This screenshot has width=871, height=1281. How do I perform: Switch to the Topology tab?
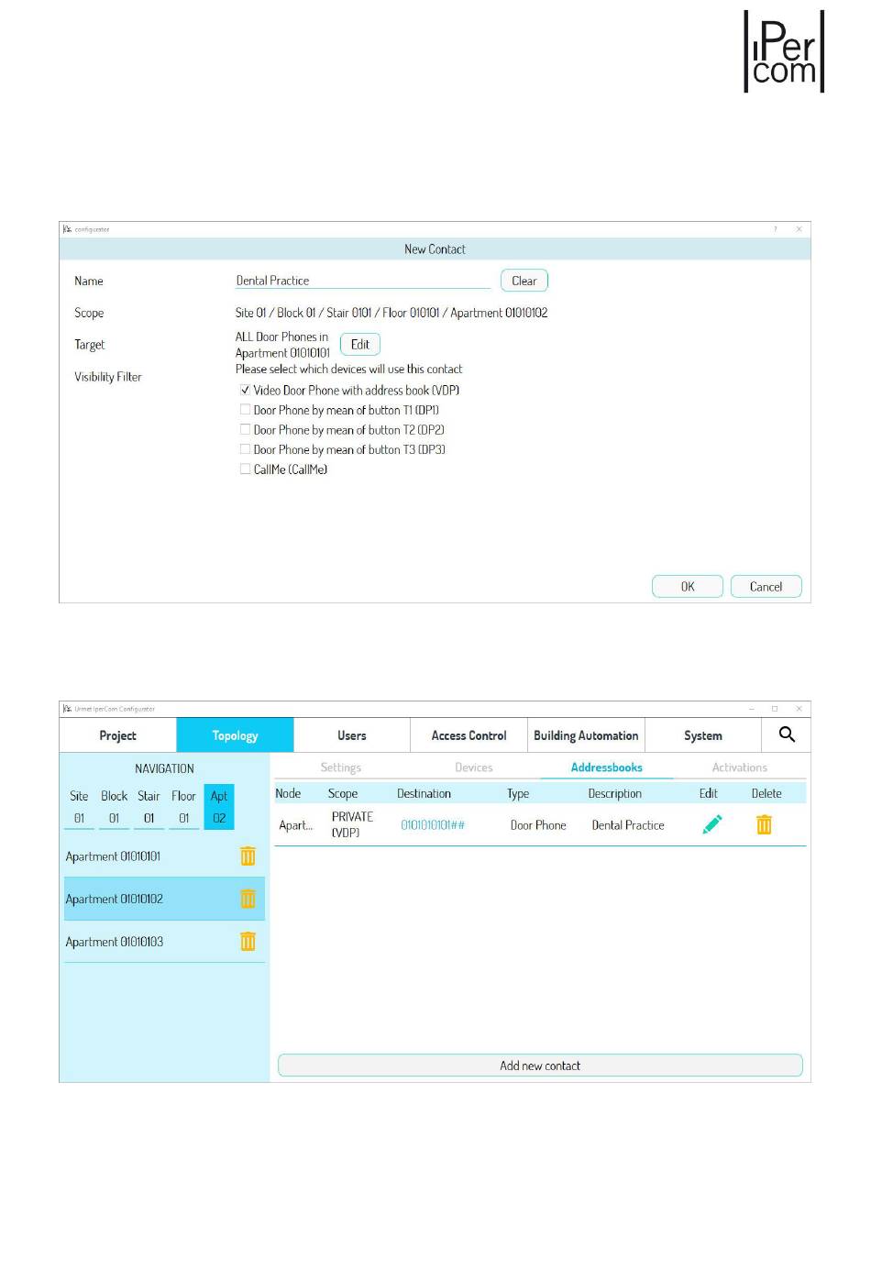(x=235, y=735)
